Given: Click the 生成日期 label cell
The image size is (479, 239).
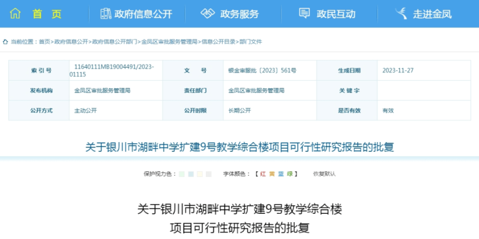Looking at the screenshot, I should point(347,70).
